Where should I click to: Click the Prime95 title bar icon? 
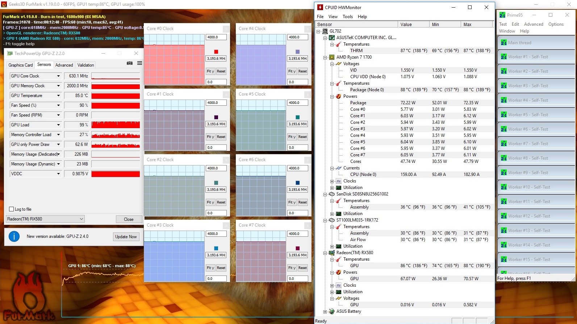[x=502, y=15]
